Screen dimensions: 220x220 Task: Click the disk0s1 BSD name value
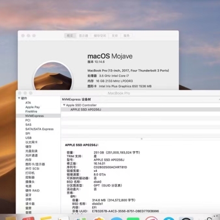click(97, 204)
